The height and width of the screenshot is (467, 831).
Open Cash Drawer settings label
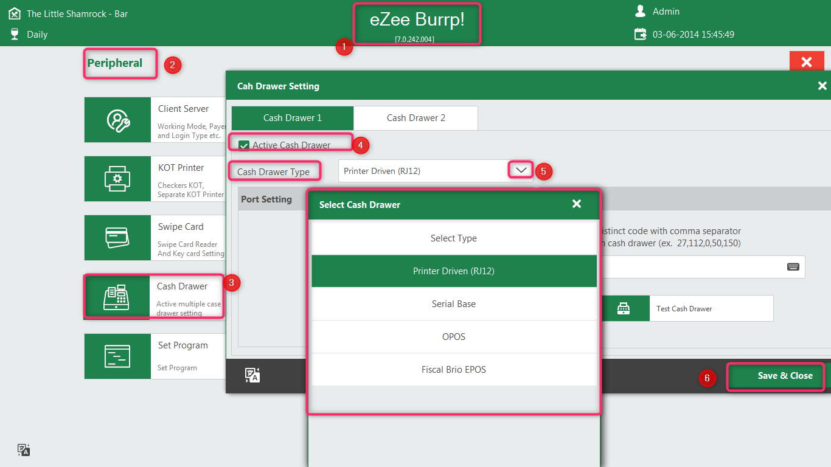tap(183, 286)
